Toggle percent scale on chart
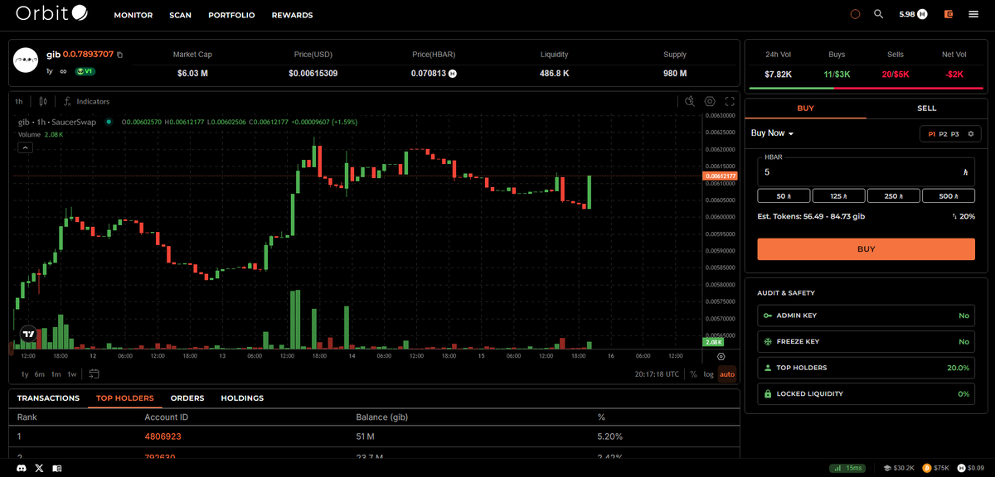Image resolution: width=995 pixels, height=477 pixels. pyautogui.click(x=693, y=374)
